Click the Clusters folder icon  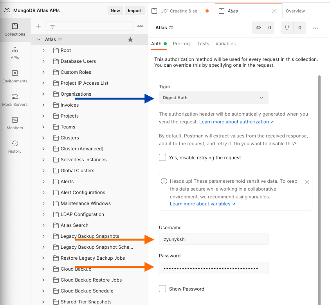coord(56,138)
